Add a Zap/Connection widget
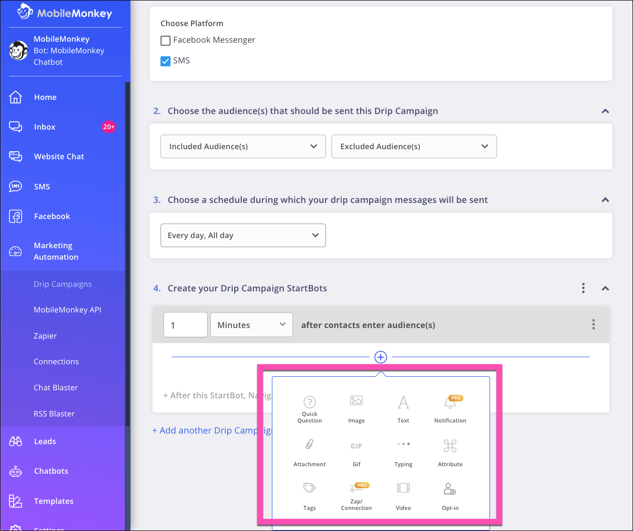Image resolution: width=633 pixels, height=531 pixels. pos(356,497)
